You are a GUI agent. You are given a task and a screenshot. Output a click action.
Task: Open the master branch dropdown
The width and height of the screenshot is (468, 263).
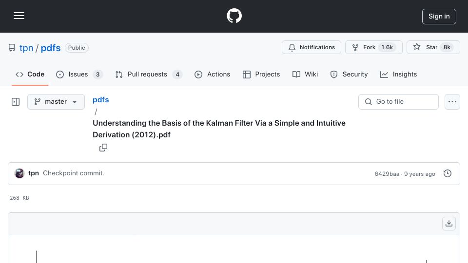[x=56, y=102]
